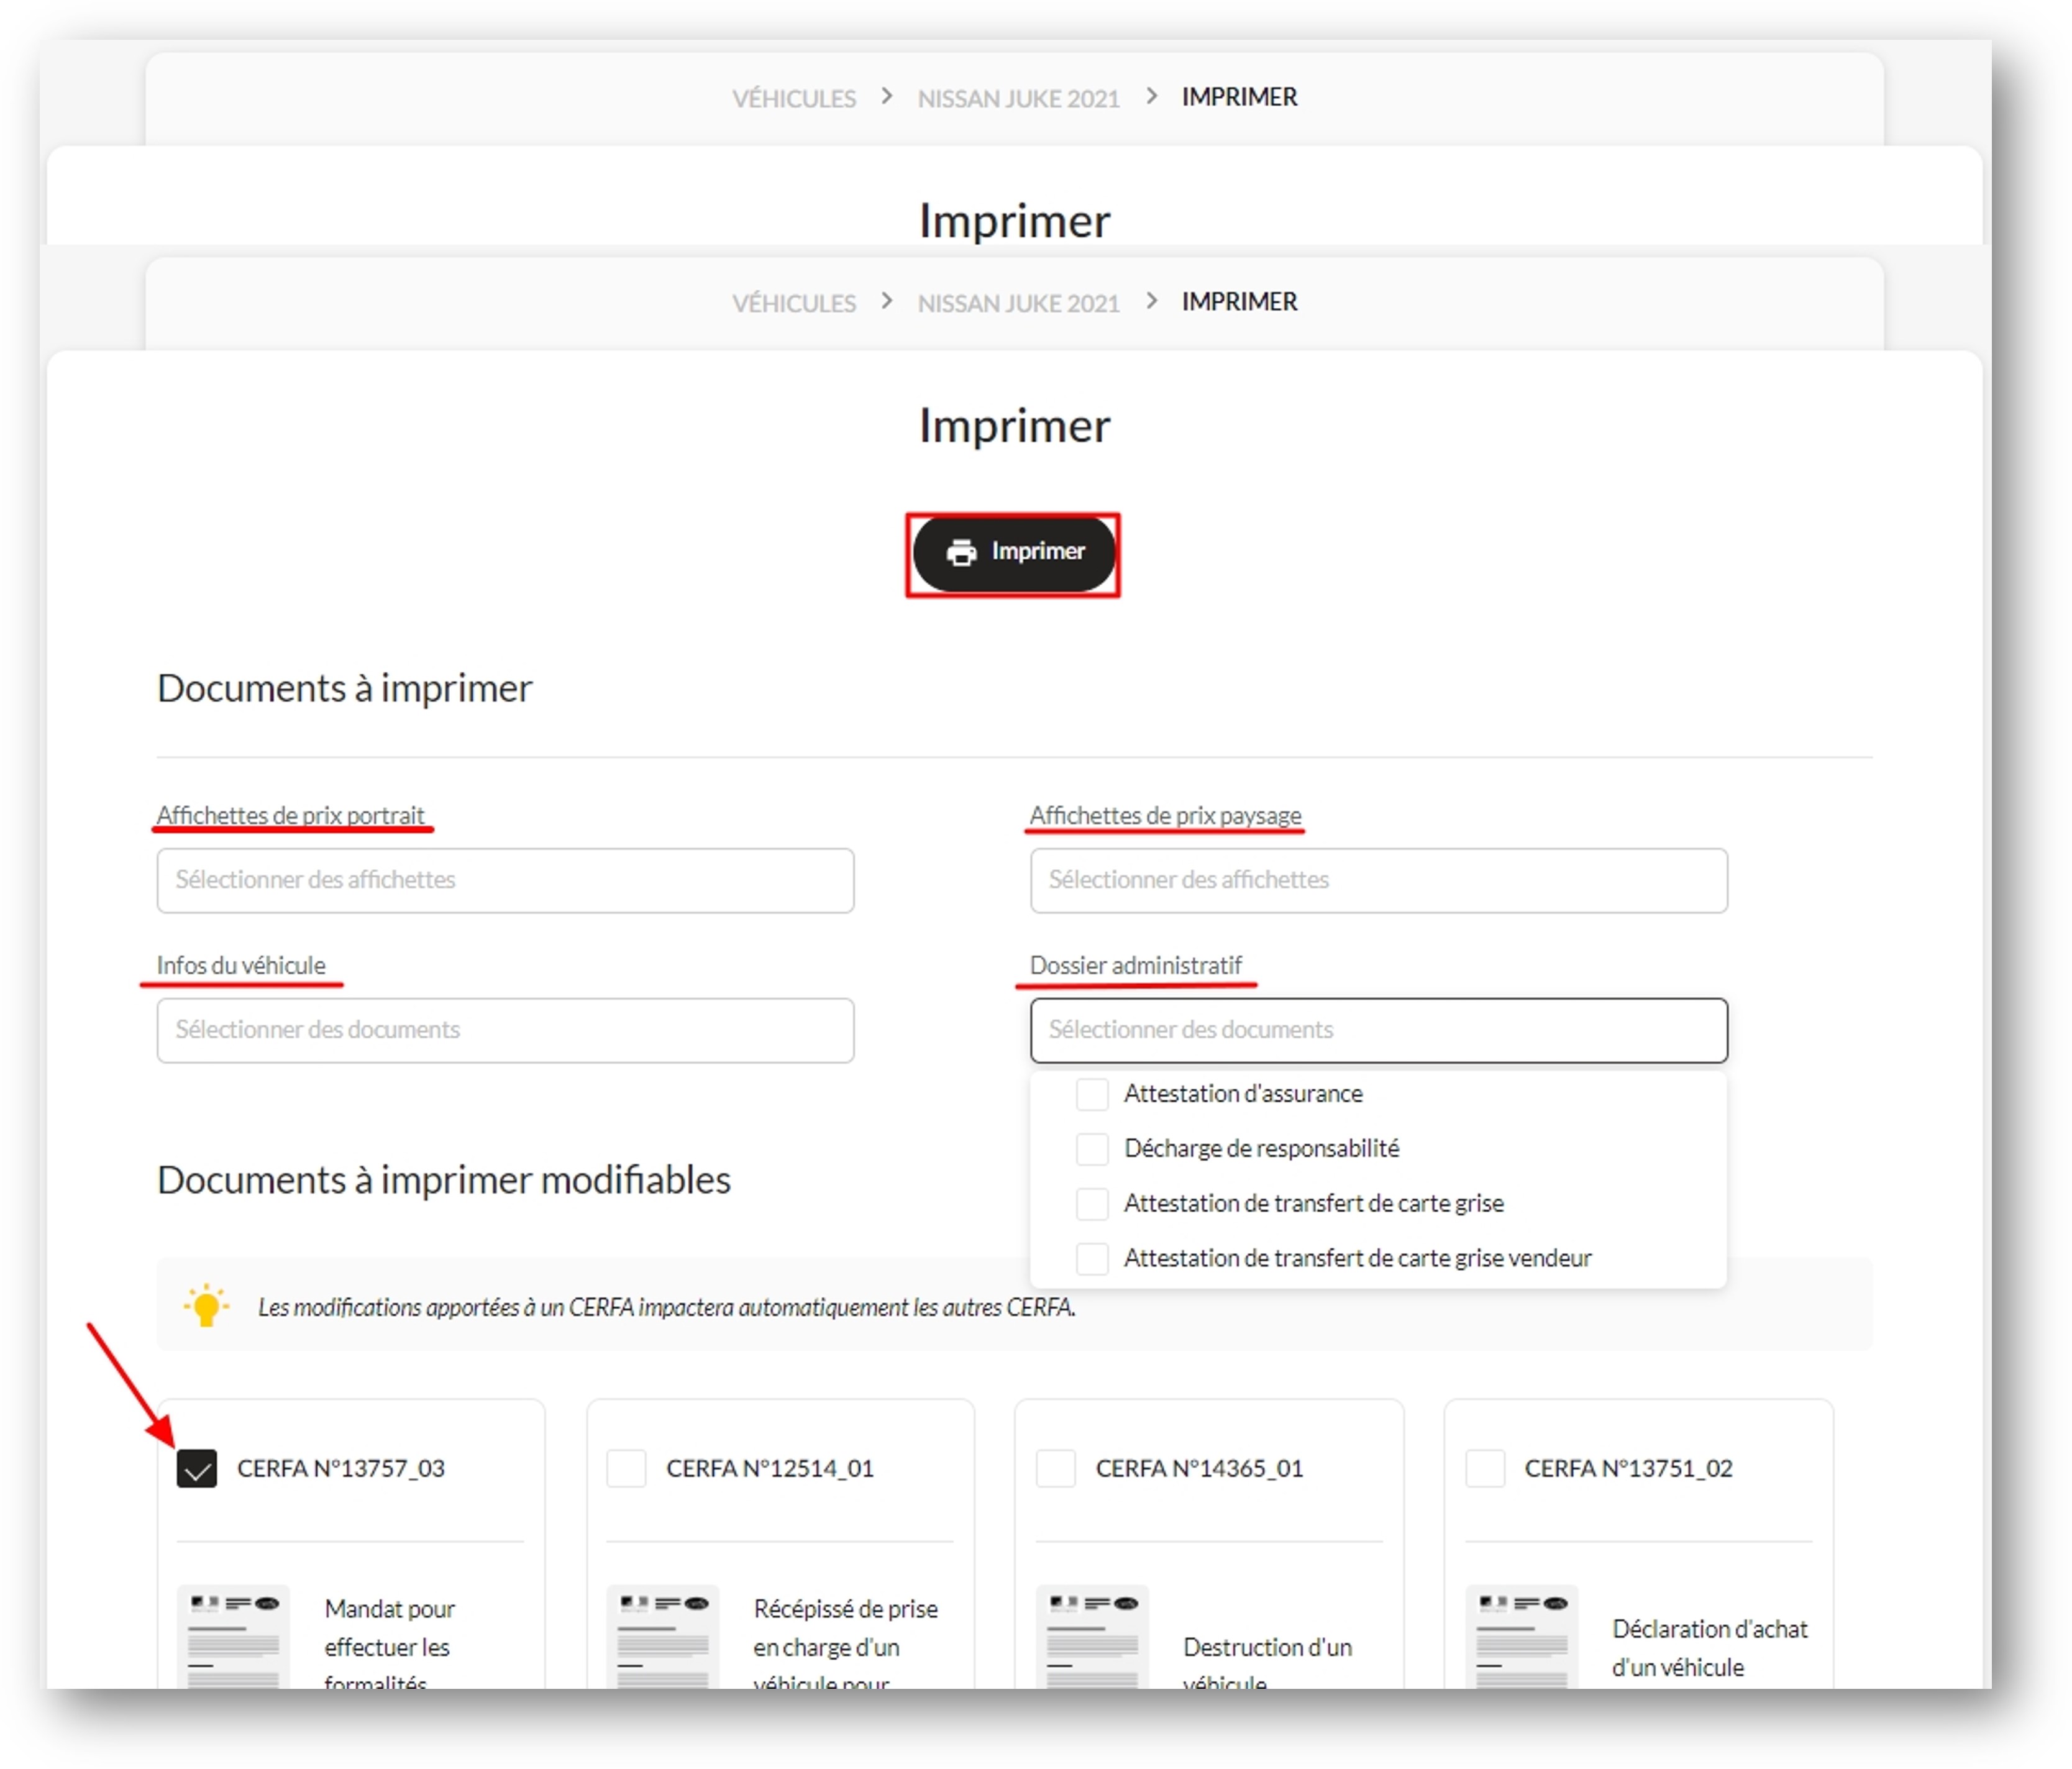Click label Affichettes de prix portrait
This screenshot has height=1769, width=2072.
click(290, 815)
